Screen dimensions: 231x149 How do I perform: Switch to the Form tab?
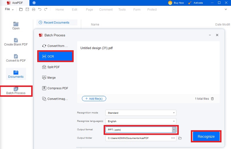(x=137, y=10)
